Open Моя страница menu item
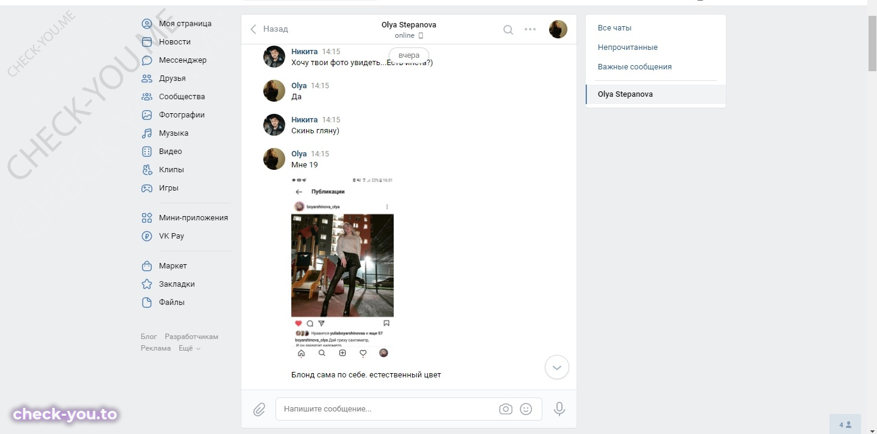The image size is (877, 434). [185, 24]
